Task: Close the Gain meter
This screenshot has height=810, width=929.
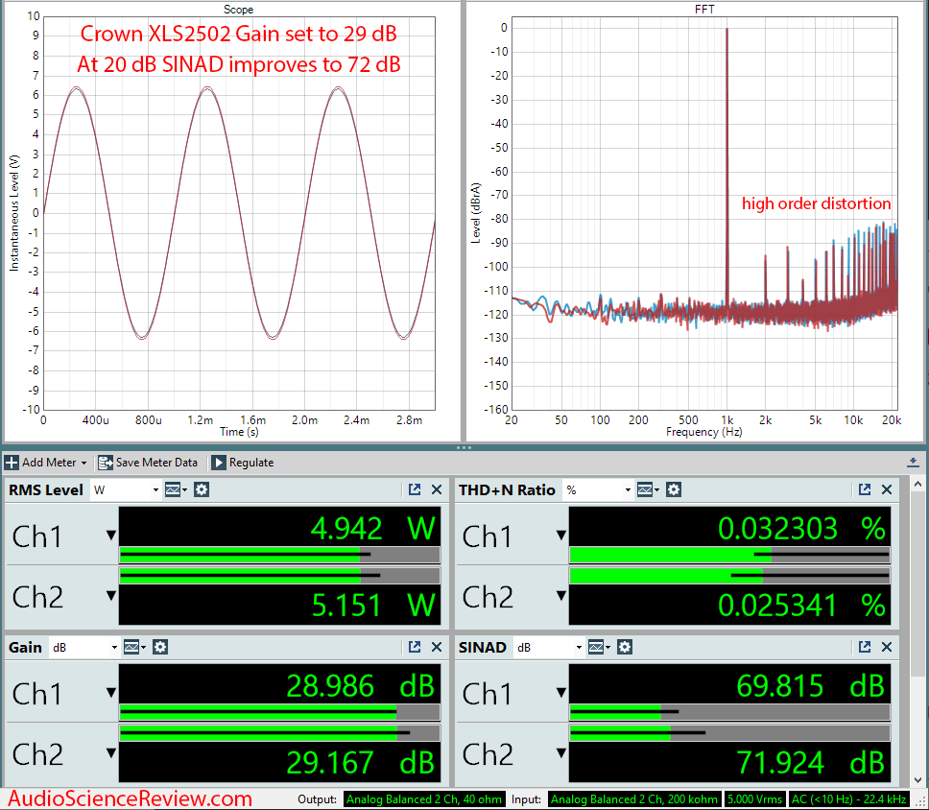Action: (437, 647)
